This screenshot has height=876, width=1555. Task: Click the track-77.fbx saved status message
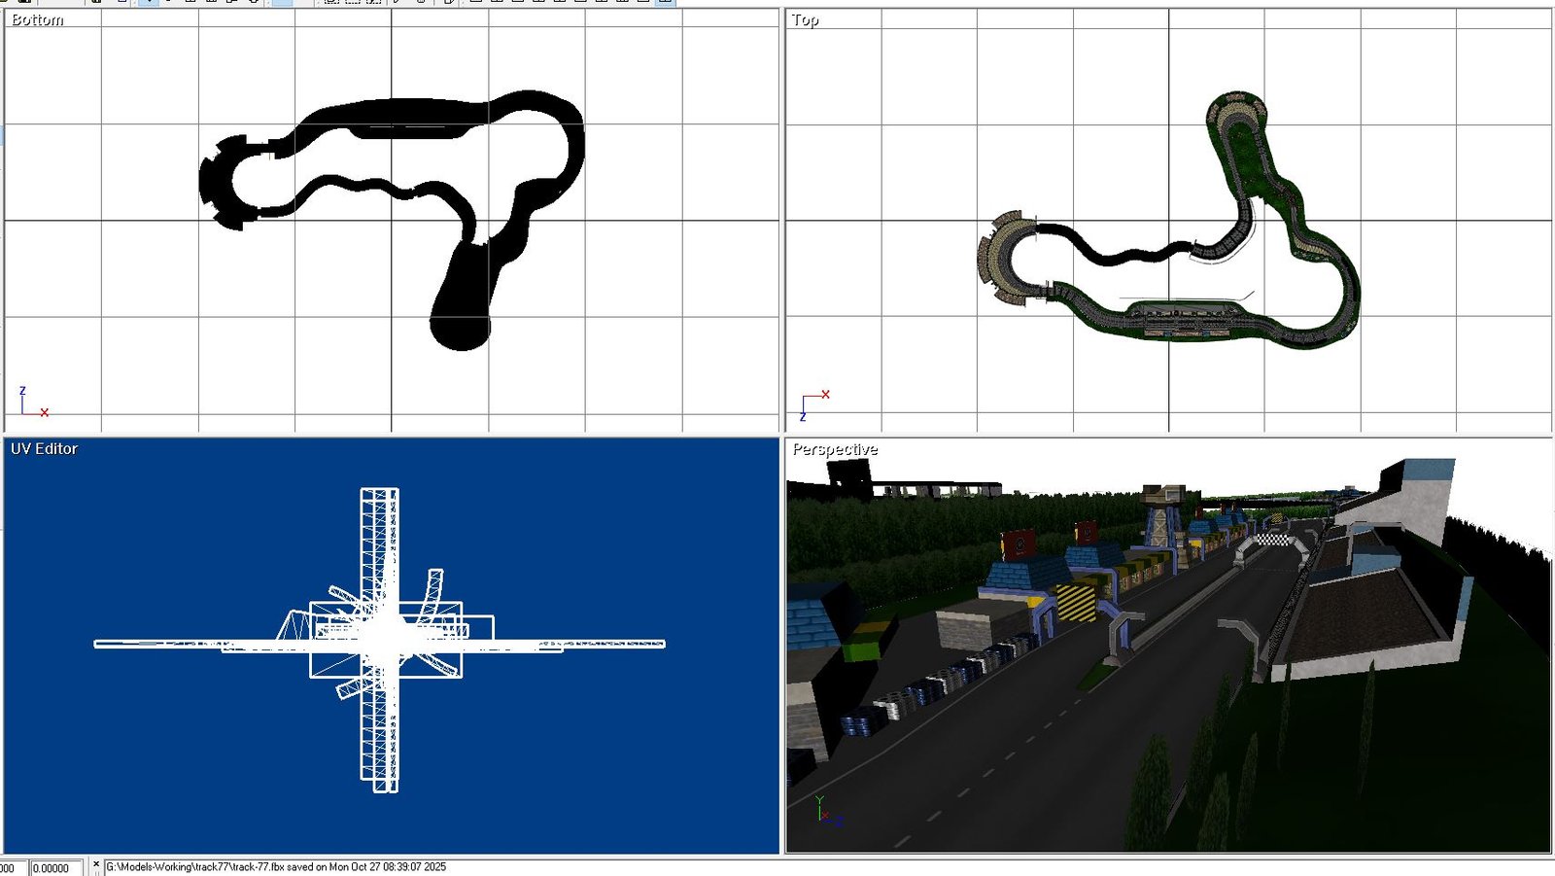(275, 866)
